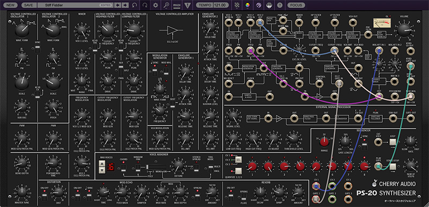Toggle the Reverb ON/OFF switch
This screenshot has width=429, height=207.
click(x=231, y=197)
